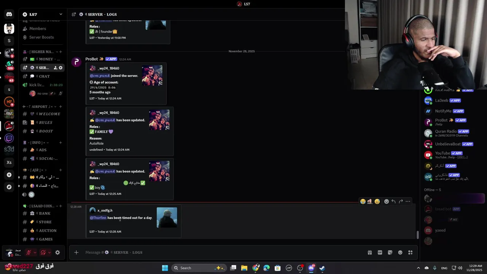Open the MT server icon
Screen dimensions: 487x274
click(x=9, y=102)
